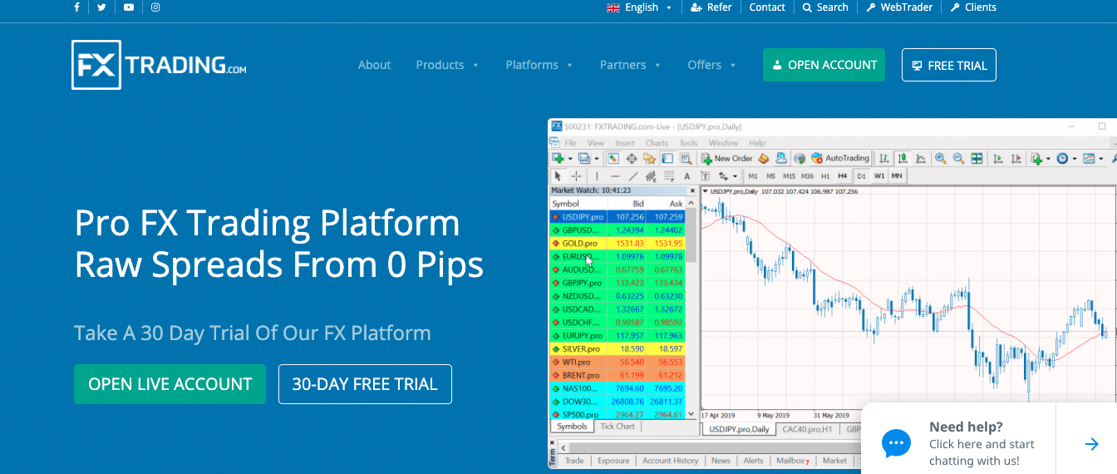
Task: Click the 30-DAY FREE TRIAL button
Action: point(365,384)
